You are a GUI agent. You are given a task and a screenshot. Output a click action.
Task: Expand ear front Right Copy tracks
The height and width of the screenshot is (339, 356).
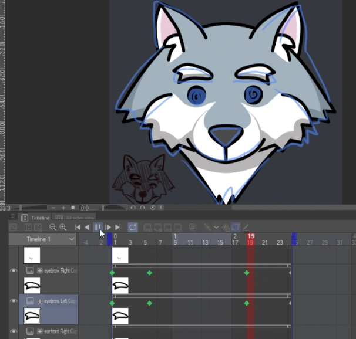40,331
